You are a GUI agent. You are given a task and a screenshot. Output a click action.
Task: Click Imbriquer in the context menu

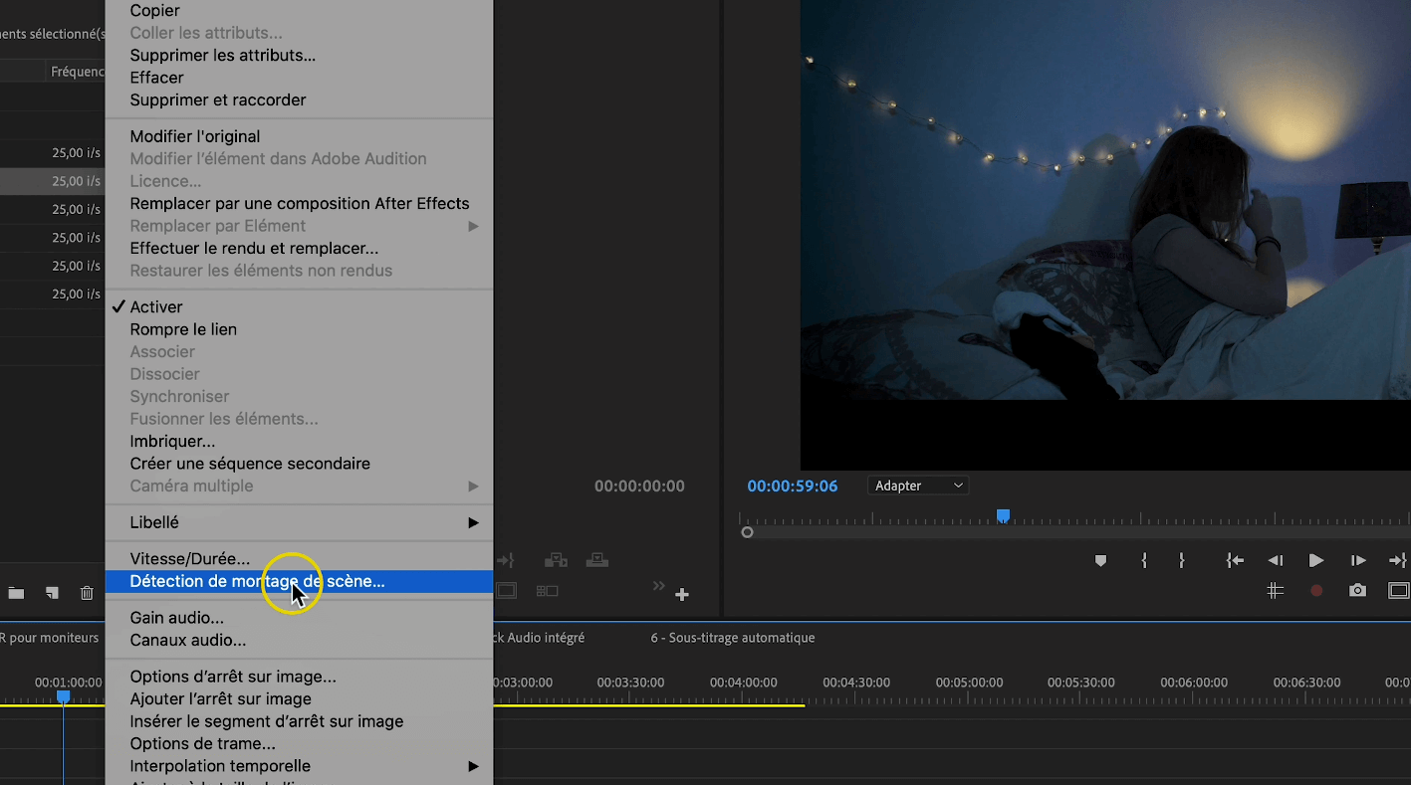(172, 441)
